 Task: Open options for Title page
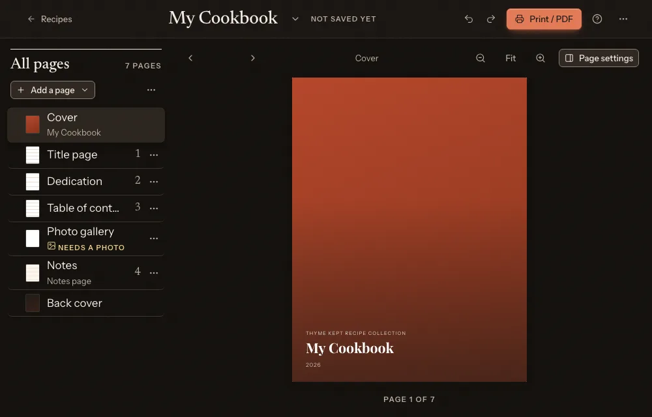[x=154, y=155]
